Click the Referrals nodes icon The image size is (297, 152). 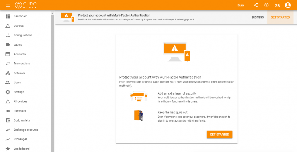coord(8,73)
